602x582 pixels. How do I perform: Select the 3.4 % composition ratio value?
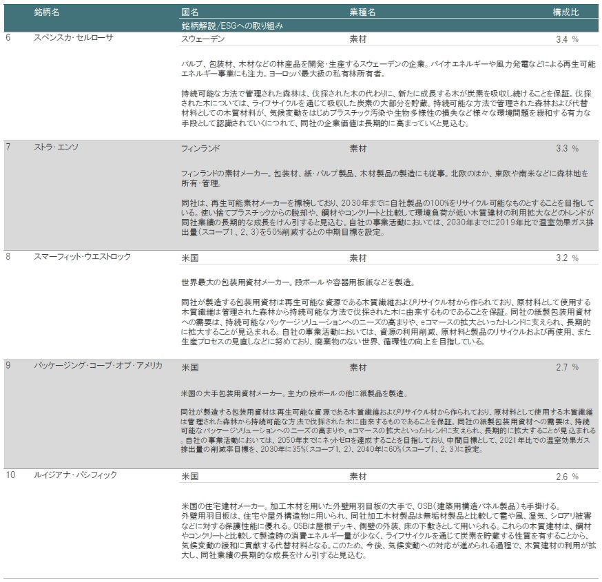tap(566, 39)
